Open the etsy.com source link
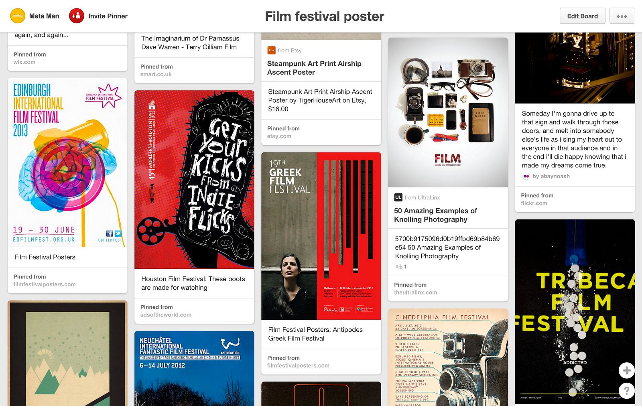 279,136
